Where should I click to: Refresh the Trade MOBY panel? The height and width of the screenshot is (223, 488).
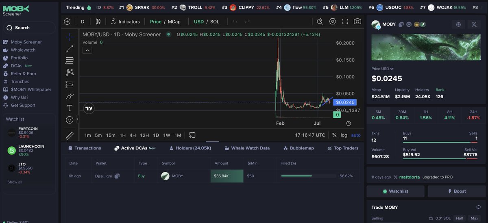click(x=479, y=207)
